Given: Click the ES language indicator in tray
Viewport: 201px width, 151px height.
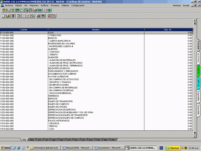Looking at the screenshot, I should 161,148.
